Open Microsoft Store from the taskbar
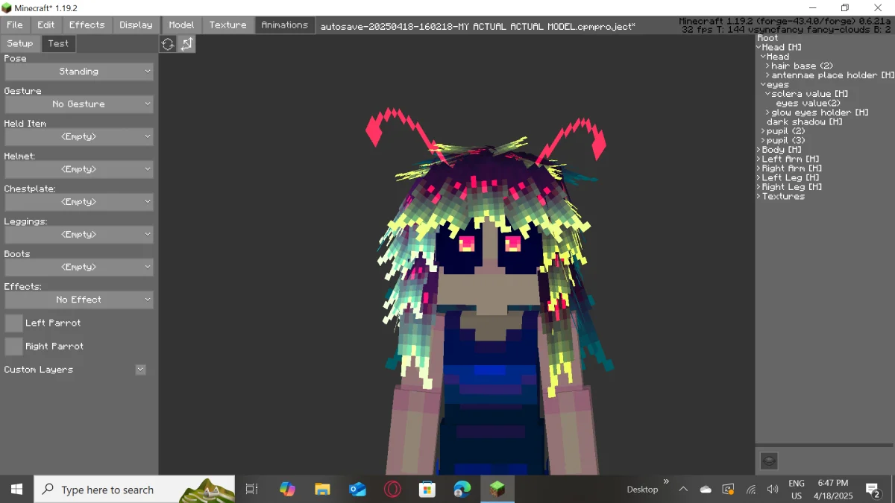This screenshot has height=503, width=895. click(427, 490)
